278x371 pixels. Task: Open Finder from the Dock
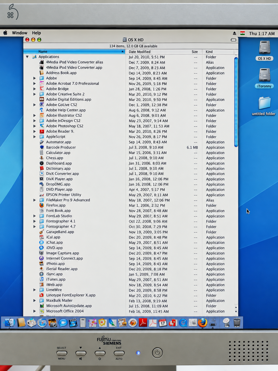click(10, 323)
